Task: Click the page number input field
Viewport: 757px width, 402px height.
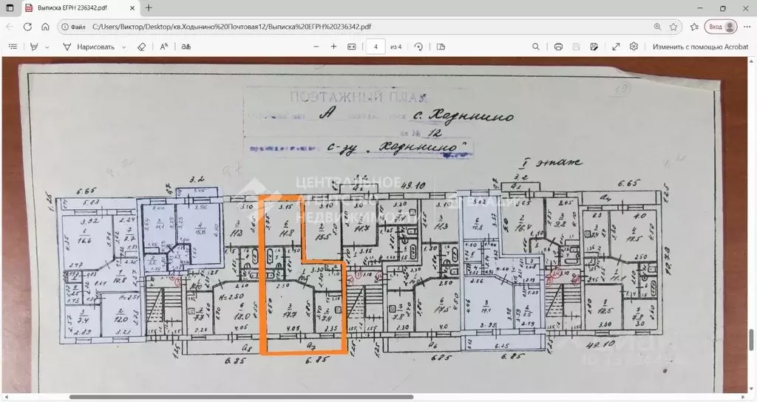Action: (376, 47)
